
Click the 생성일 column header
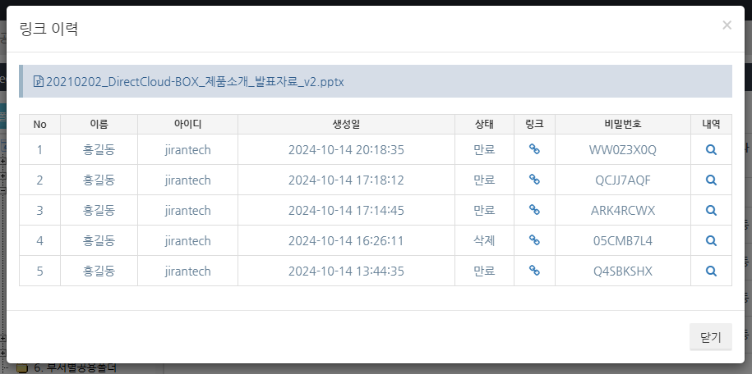(346, 125)
